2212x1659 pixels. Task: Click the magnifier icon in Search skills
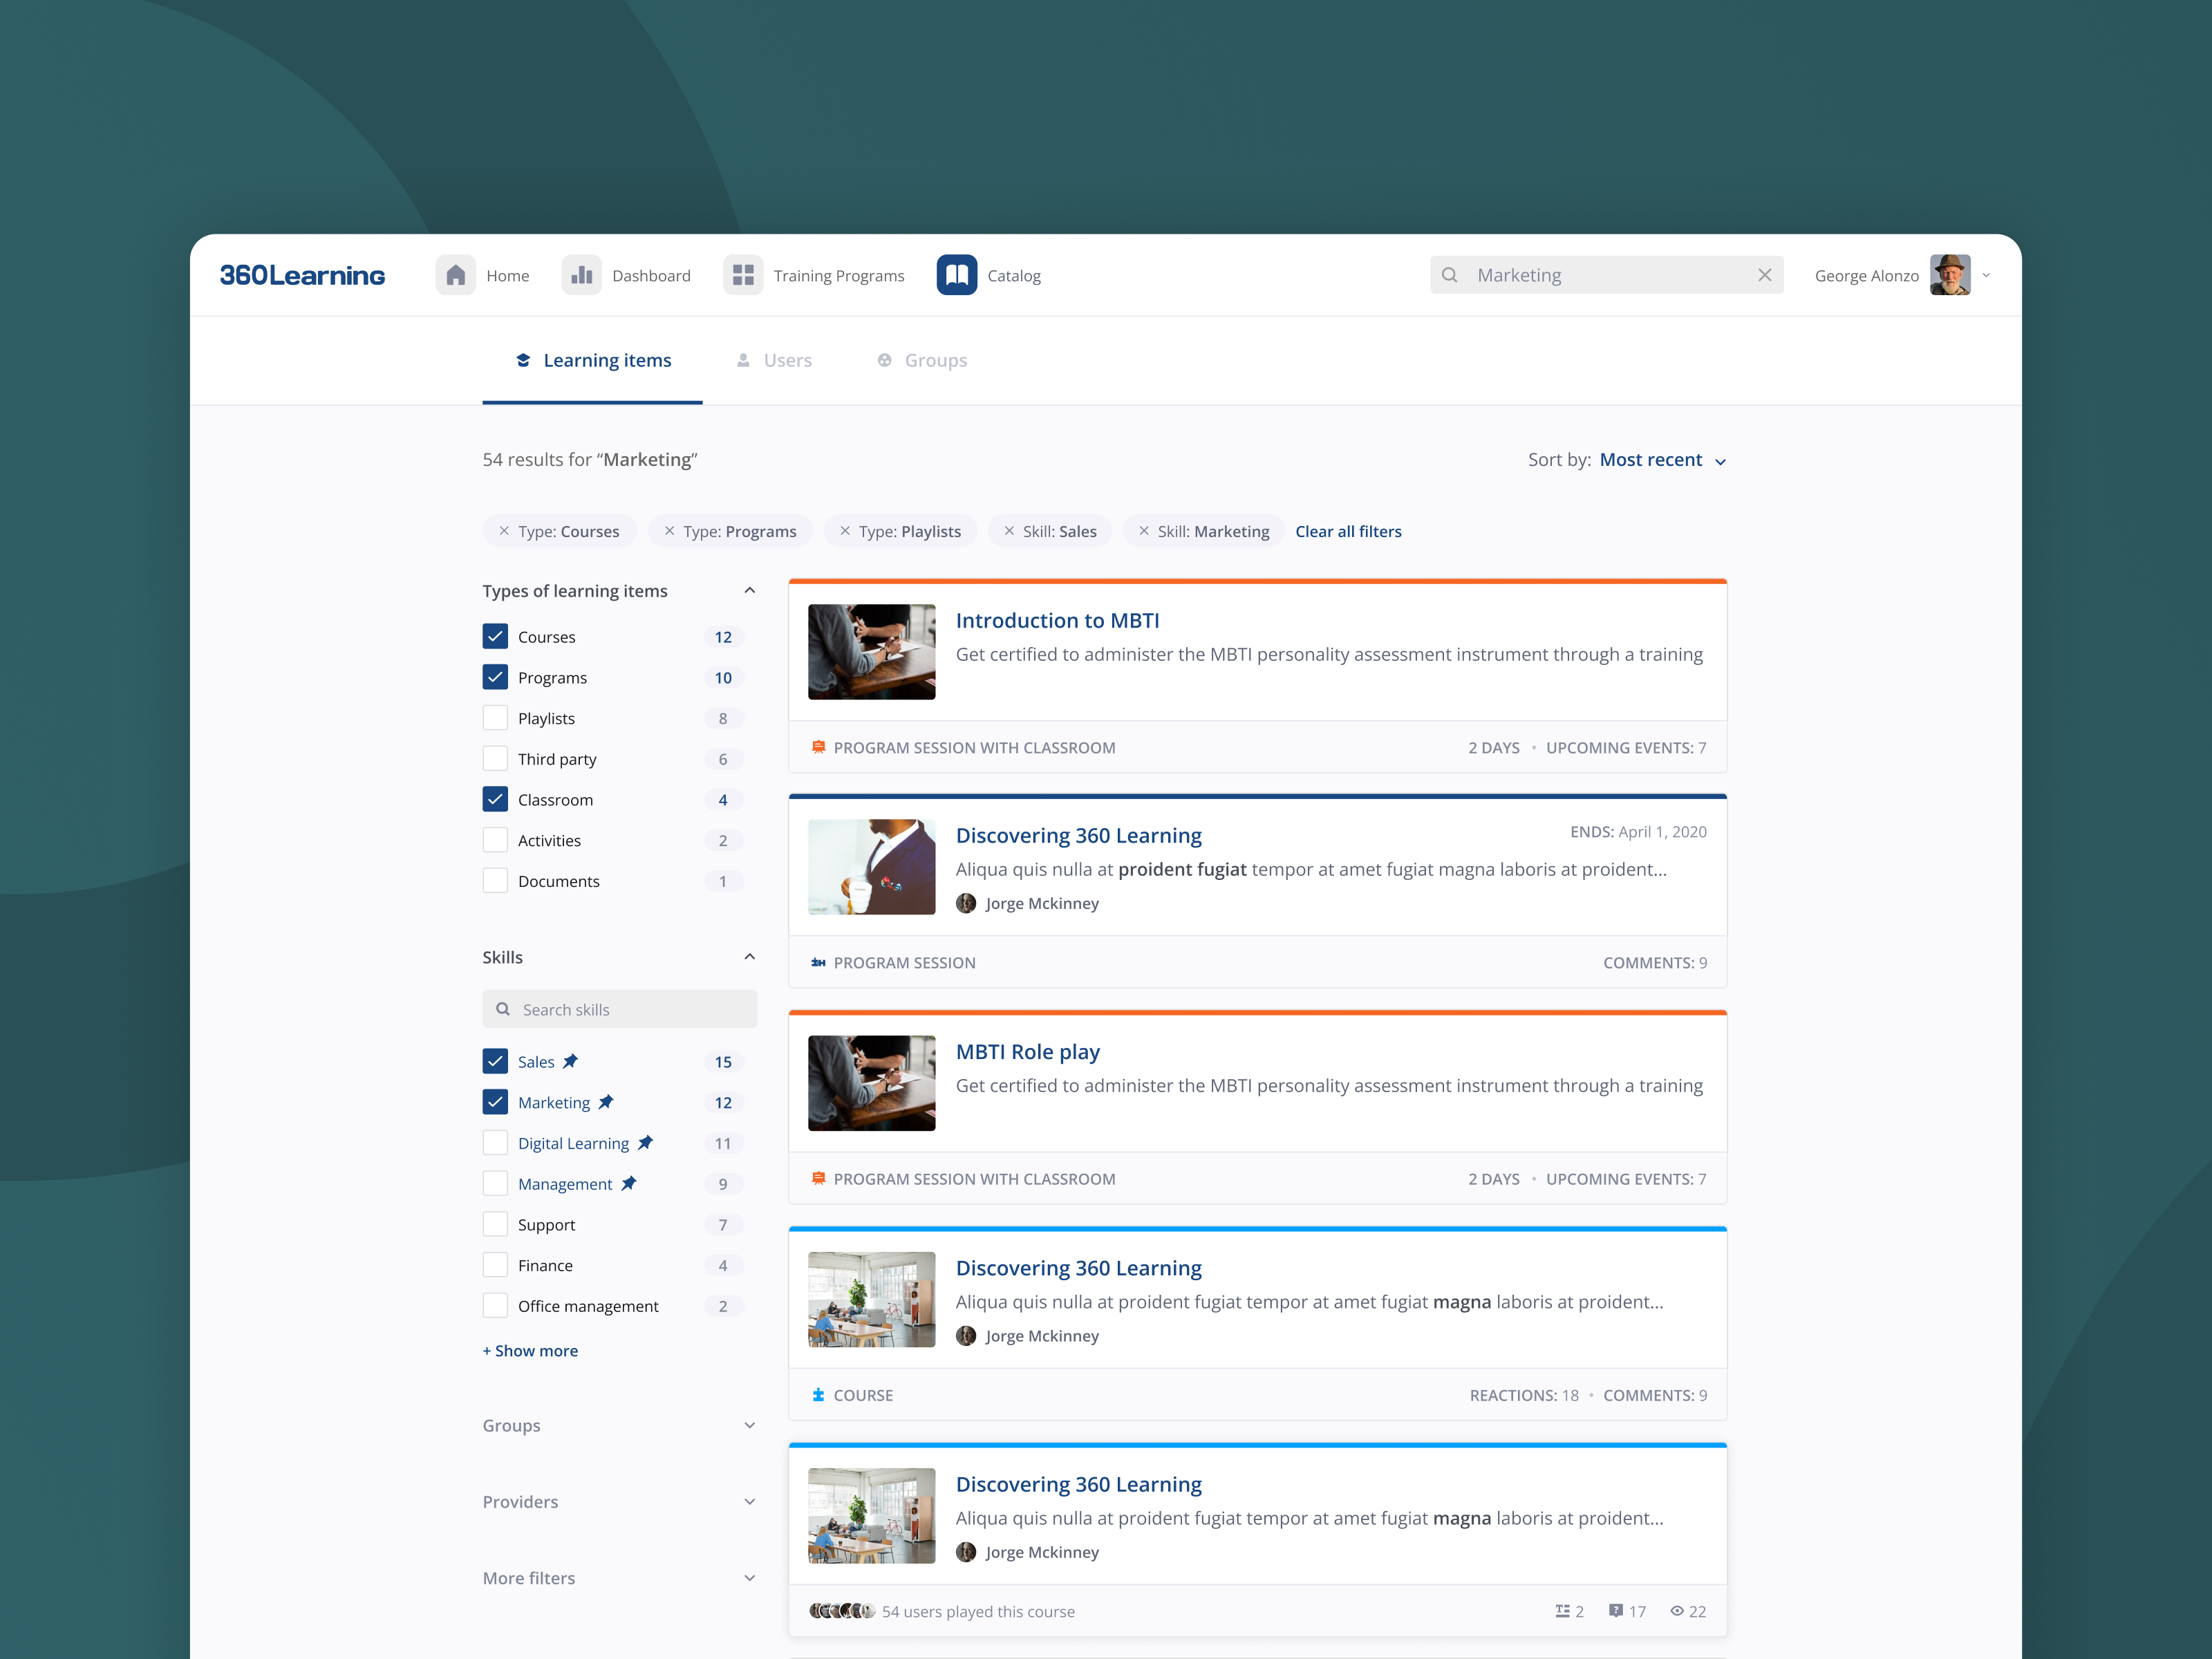pos(503,1009)
